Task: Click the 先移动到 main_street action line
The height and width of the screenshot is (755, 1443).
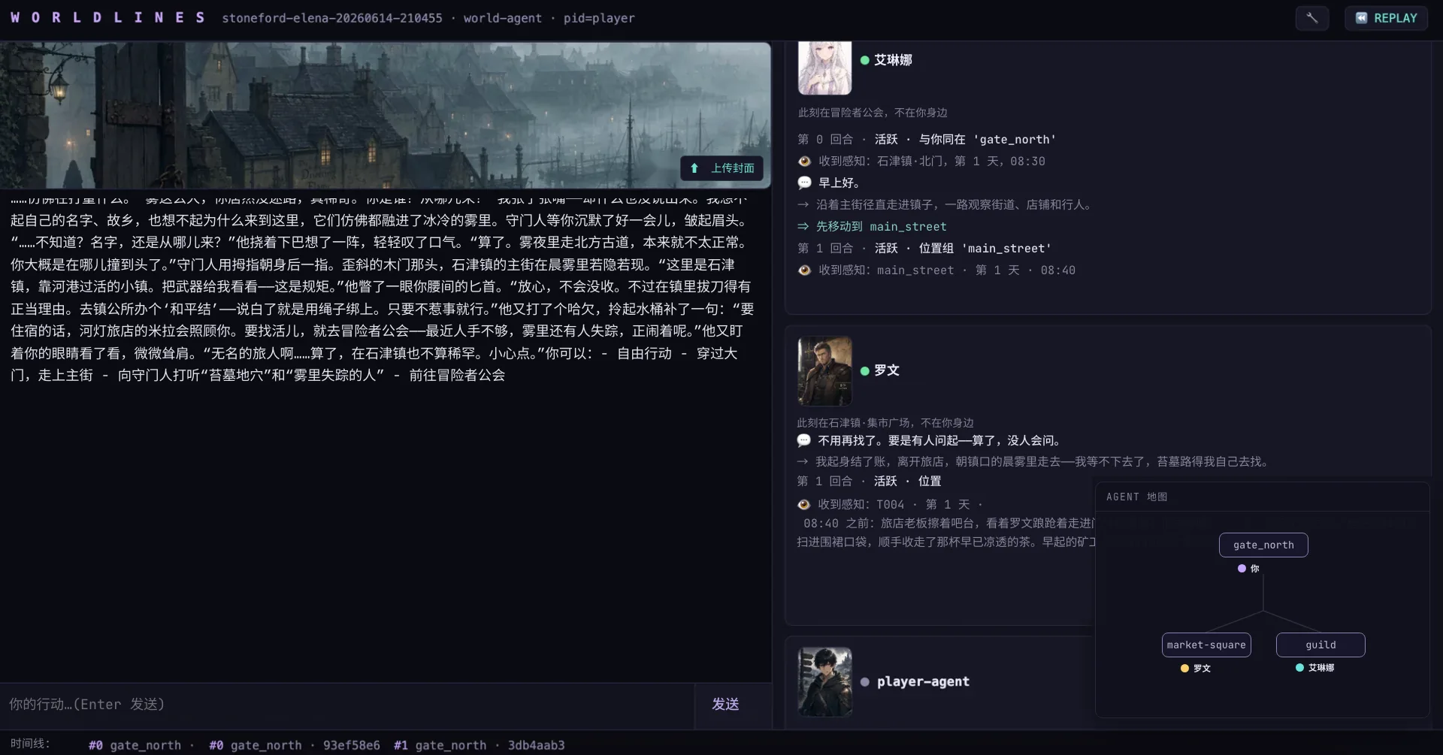Action: tap(872, 226)
